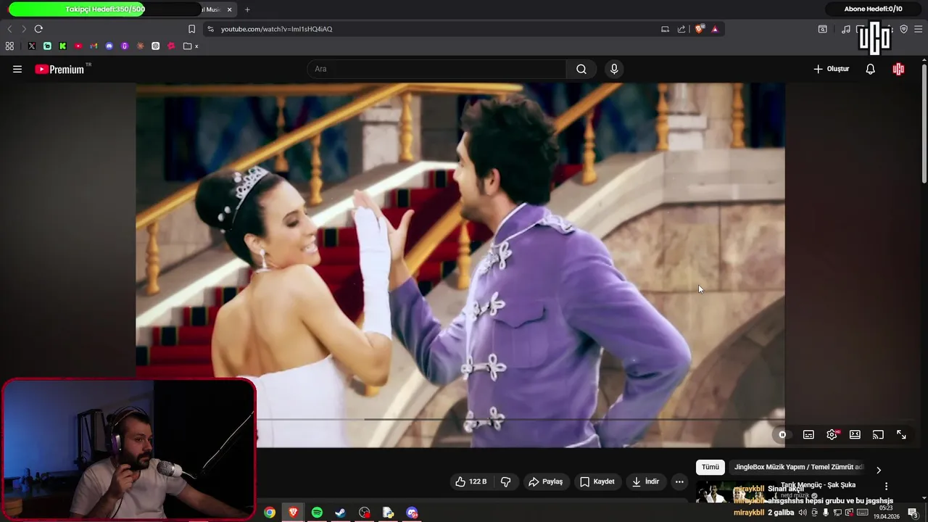Viewport: 928px width, 522px height.
Task: Focus the Ara search field
Action: [x=437, y=69]
